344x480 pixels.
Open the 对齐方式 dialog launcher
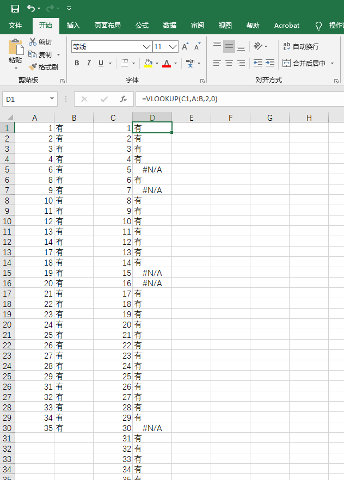coord(336,81)
